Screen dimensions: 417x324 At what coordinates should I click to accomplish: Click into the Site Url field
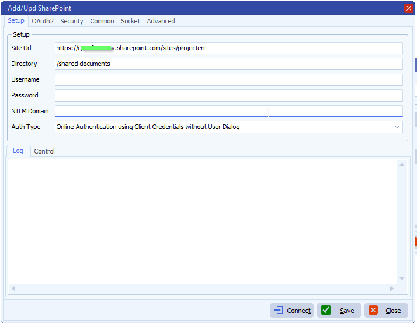229,48
